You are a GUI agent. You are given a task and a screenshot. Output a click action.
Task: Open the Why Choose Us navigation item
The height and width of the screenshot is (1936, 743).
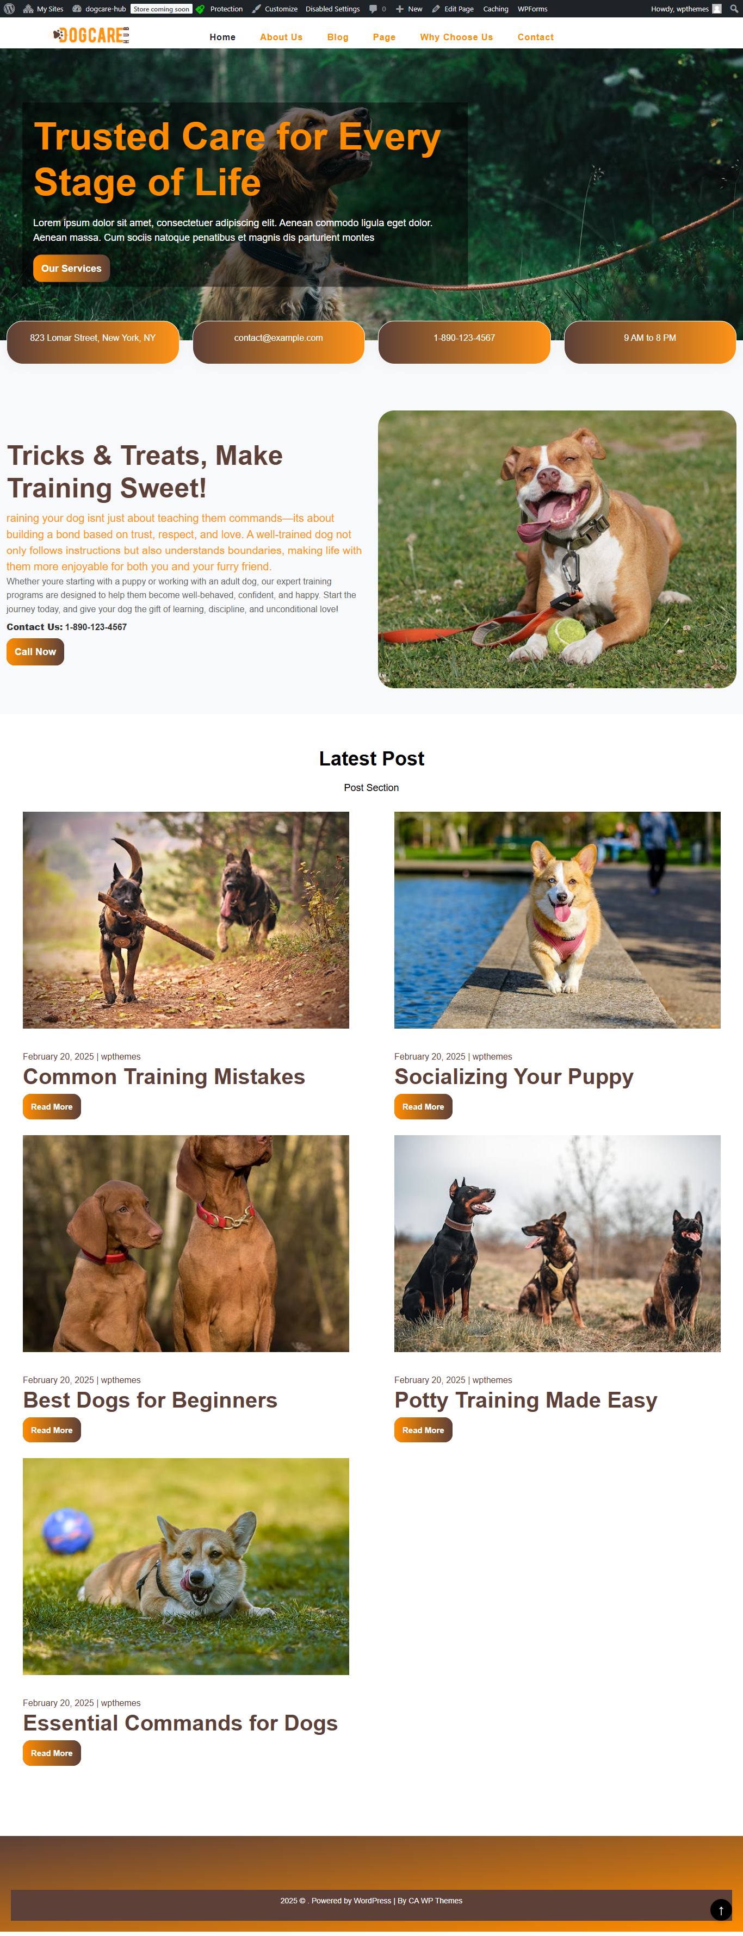click(456, 37)
